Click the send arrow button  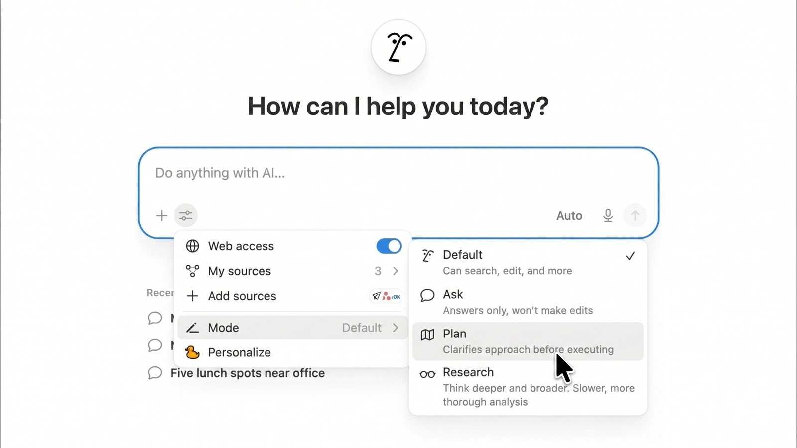[x=635, y=216]
